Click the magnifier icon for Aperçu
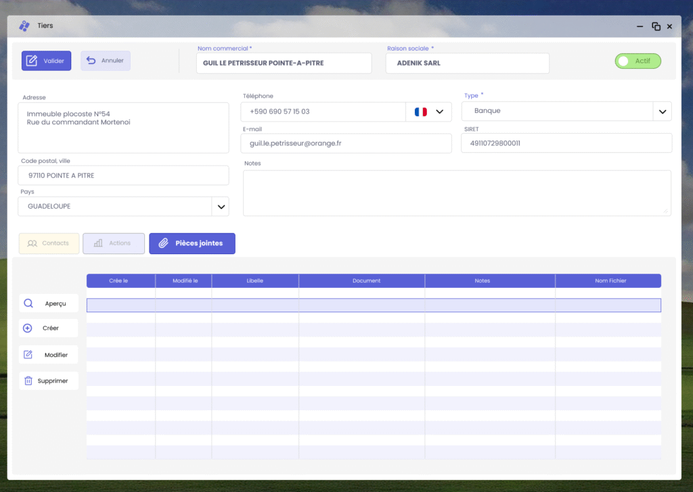 (28, 303)
